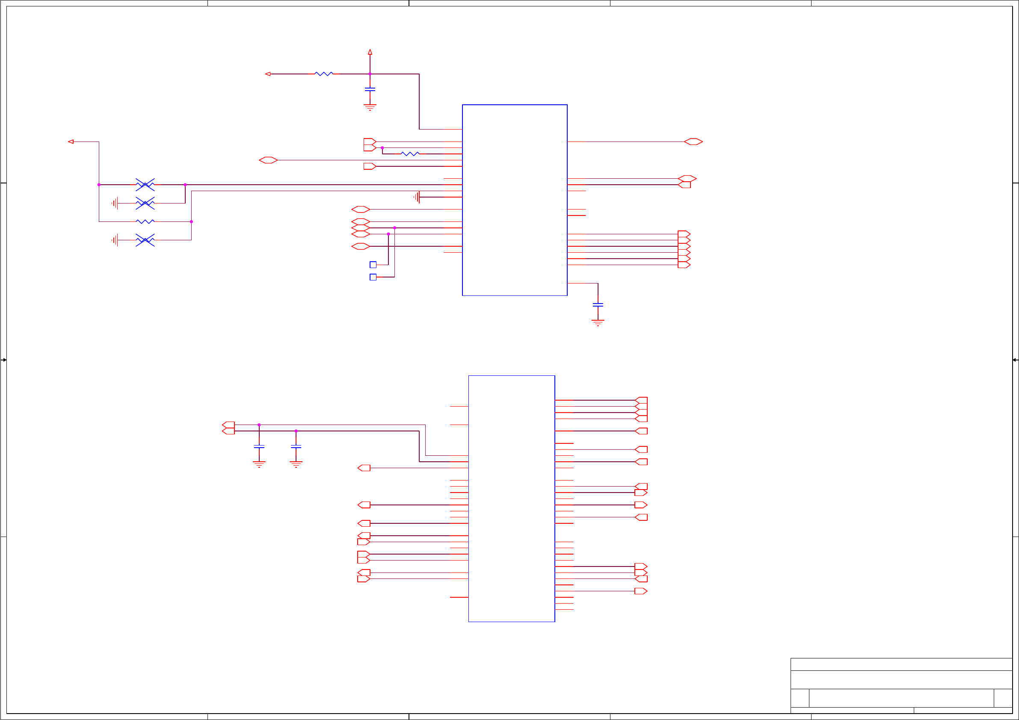
Task: Select the capacitor below the top power junction
Action: pos(370,90)
